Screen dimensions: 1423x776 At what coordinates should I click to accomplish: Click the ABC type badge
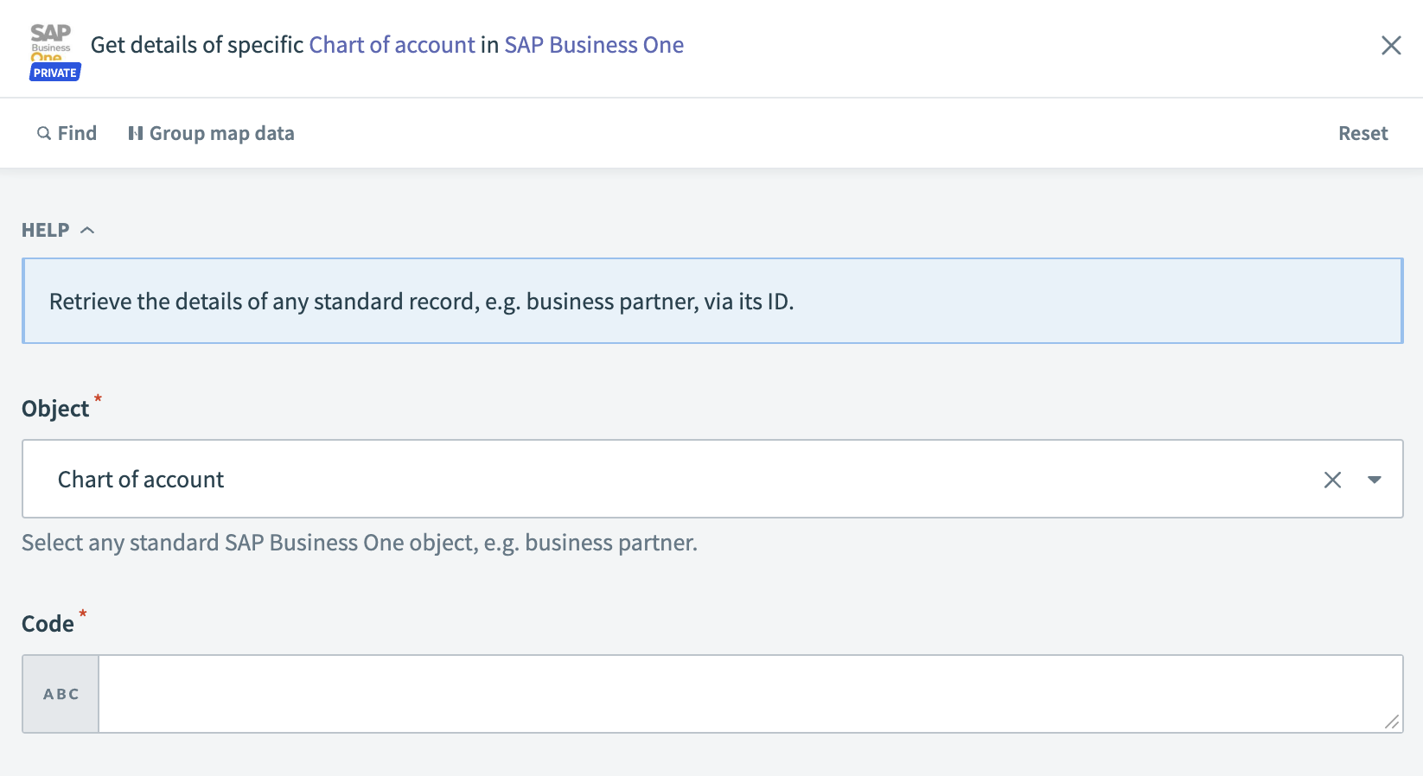pyautogui.click(x=61, y=694)
